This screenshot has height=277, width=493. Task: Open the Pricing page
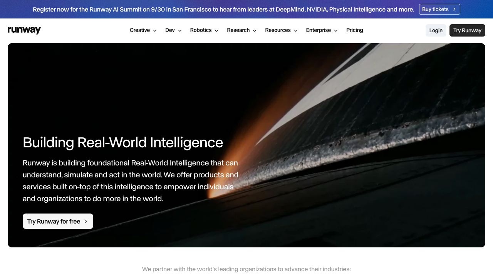pyautogui.click(x=355, y=30)
